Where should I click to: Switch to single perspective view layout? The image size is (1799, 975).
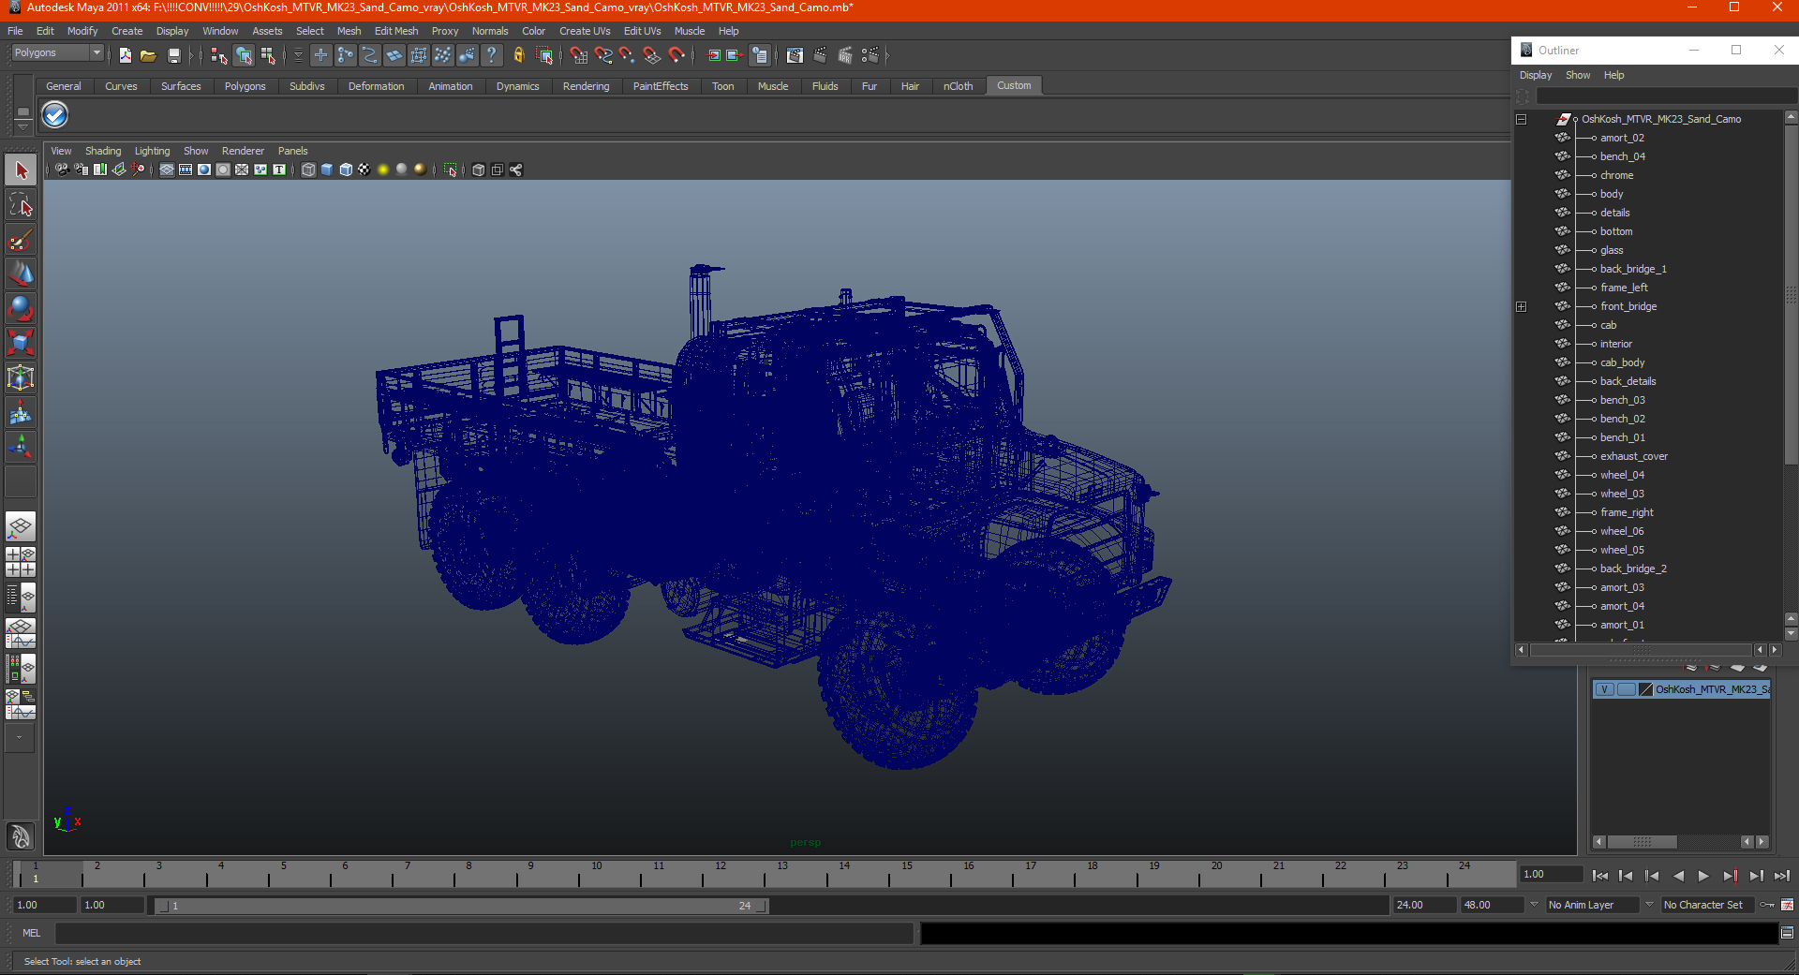pyautogui.click(x=21, y=526)
